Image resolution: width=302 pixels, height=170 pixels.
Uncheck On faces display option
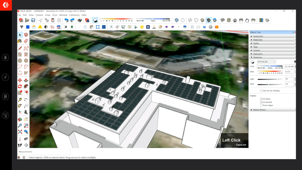(x=261, y=99)
